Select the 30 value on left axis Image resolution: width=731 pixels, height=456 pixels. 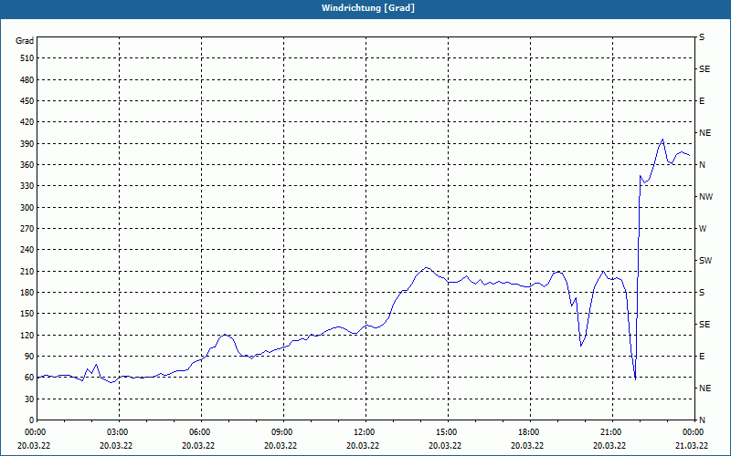[x=29, y=399]
